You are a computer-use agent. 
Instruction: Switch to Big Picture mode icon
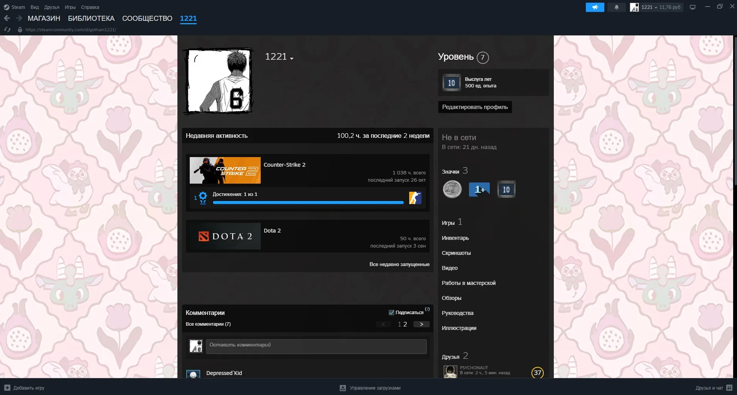[693, 7]
